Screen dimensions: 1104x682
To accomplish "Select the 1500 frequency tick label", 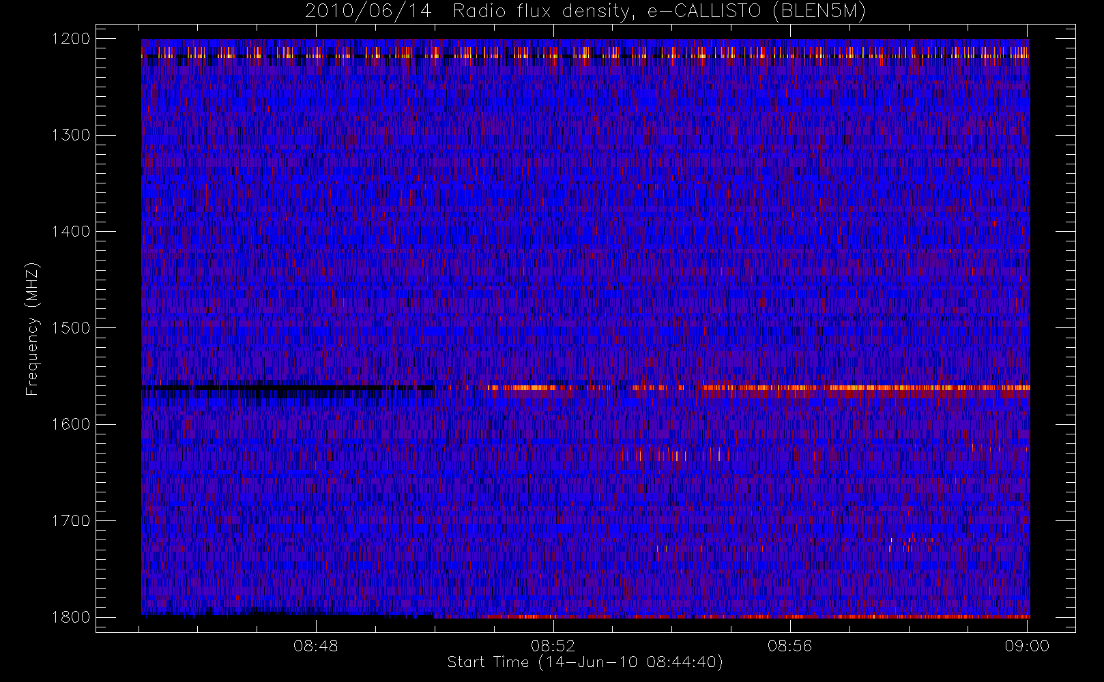I will point(71,328).
